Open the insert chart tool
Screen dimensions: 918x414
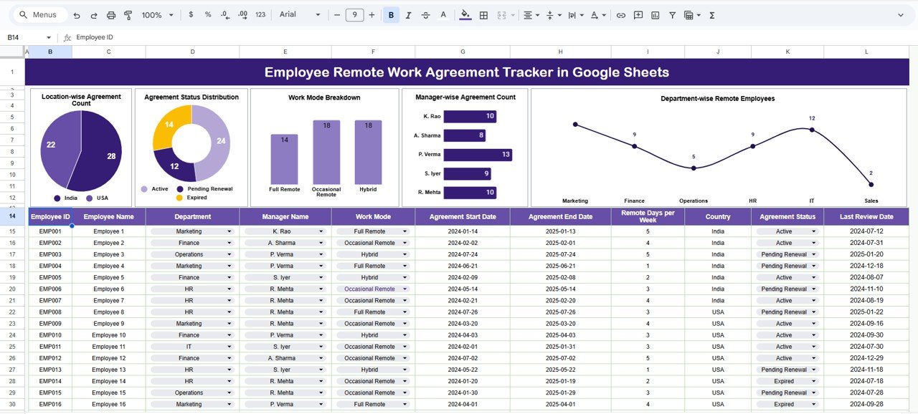pos(655,14)
